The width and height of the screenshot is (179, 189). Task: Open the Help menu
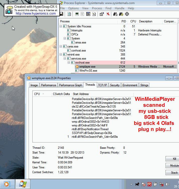(x=131, y=8)
